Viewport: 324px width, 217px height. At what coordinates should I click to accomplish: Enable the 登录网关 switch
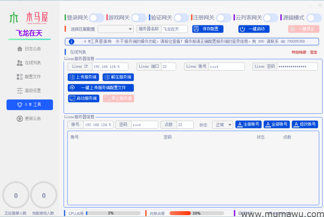[97, 17]
